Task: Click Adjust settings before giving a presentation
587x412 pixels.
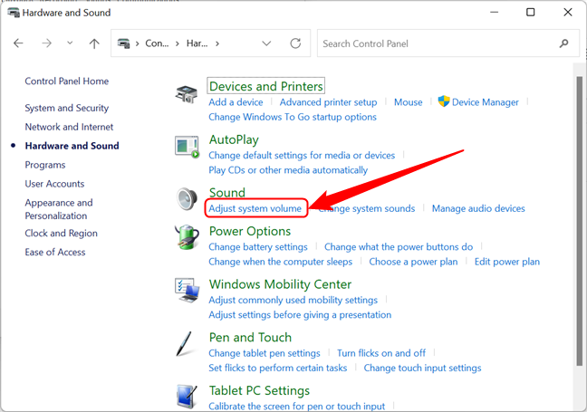Action: (x=300, y=315)
